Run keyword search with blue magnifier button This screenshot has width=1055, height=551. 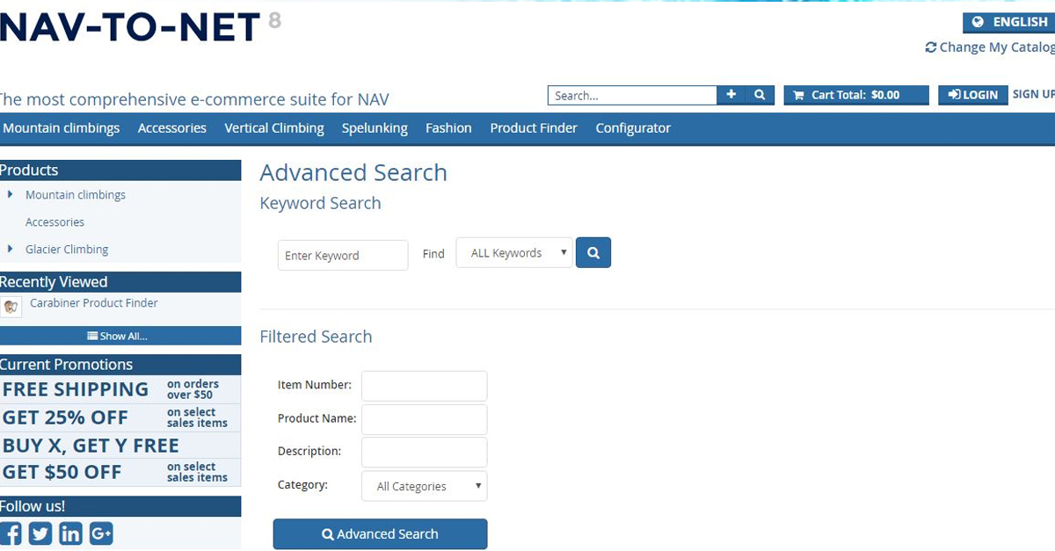click(593, 253)
